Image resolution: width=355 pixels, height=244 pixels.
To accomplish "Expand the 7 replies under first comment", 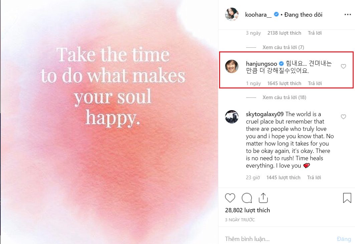I will (283, 47).
